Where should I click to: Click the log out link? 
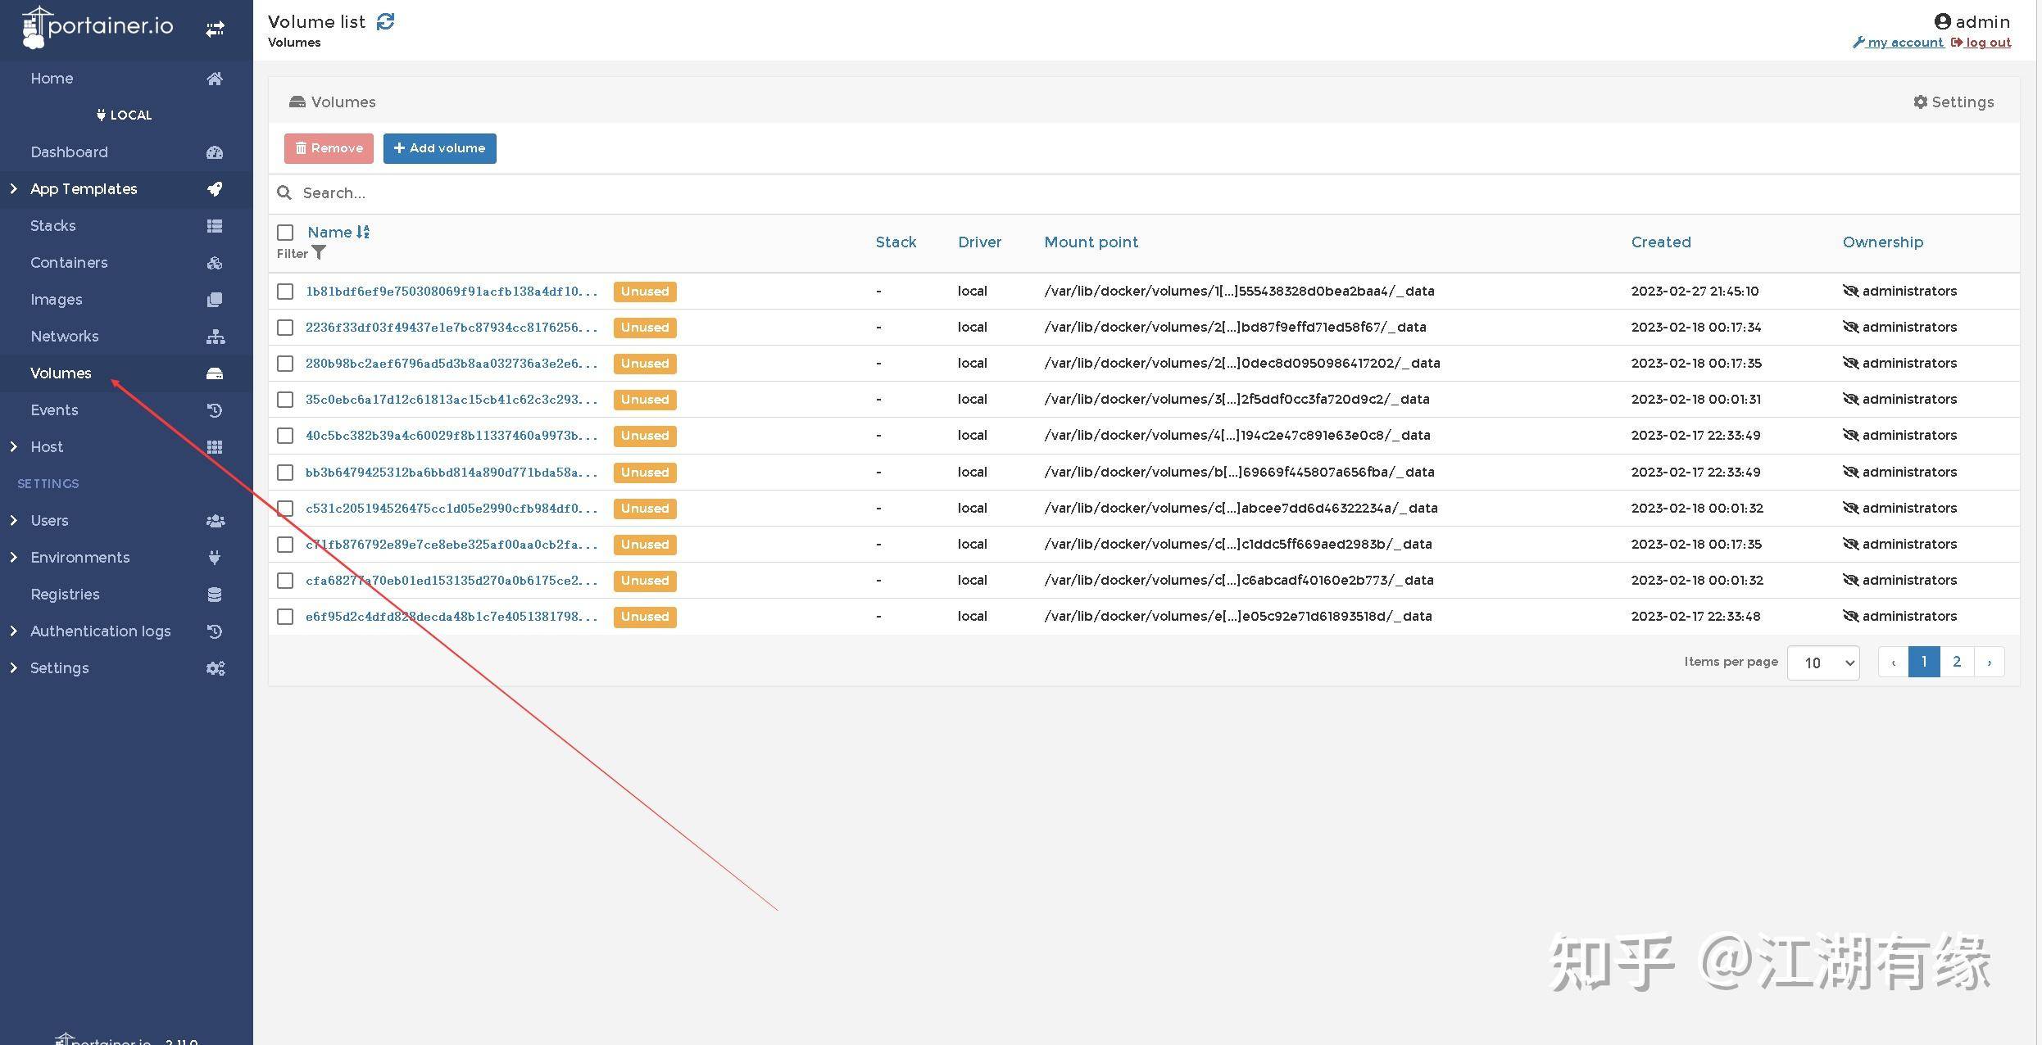pyautogui.click(x=1981, y=43)
